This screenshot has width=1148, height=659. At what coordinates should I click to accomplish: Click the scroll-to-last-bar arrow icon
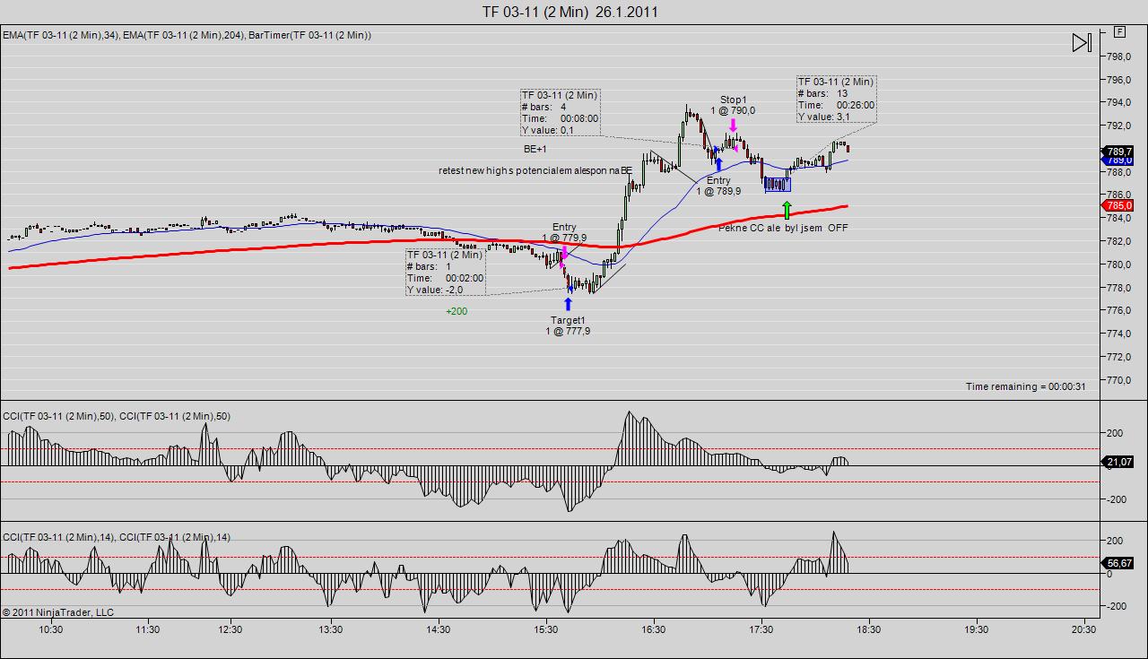1083,42
